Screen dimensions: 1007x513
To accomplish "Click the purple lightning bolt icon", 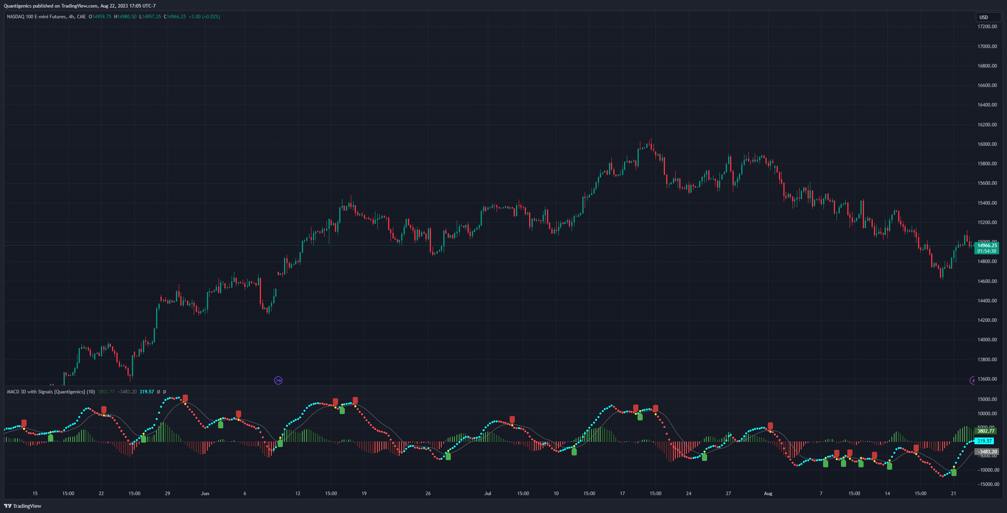I will click(972, 381).
